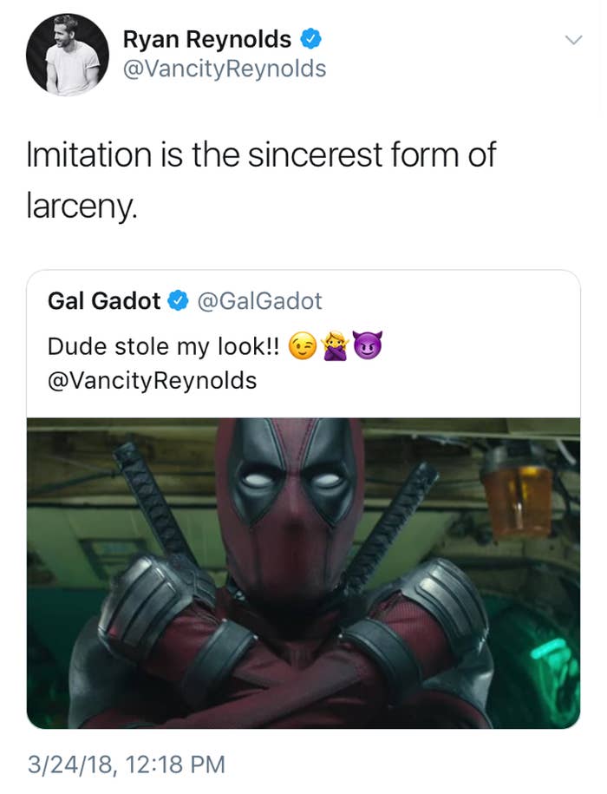
Task: Open the quoted 'Dude stole my look!!' text
Action: point(163,347)
